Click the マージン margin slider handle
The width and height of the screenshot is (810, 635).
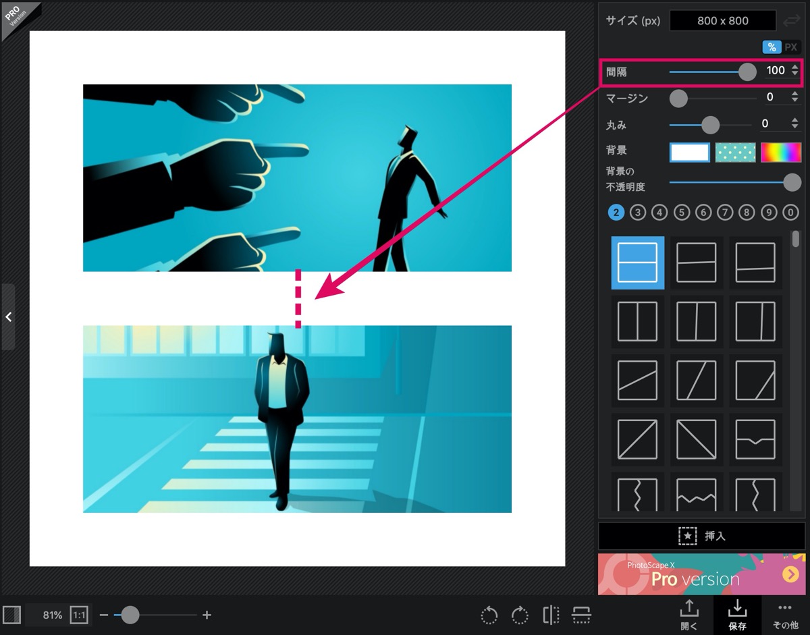[x=678, y=99]
